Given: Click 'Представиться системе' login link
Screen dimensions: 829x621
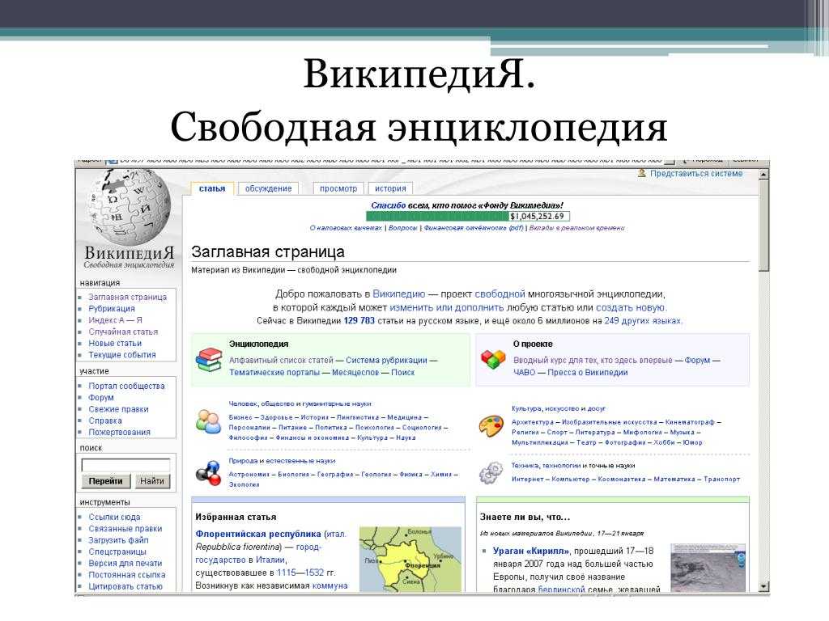Looking at the screenshot, I should coord(696,173).
